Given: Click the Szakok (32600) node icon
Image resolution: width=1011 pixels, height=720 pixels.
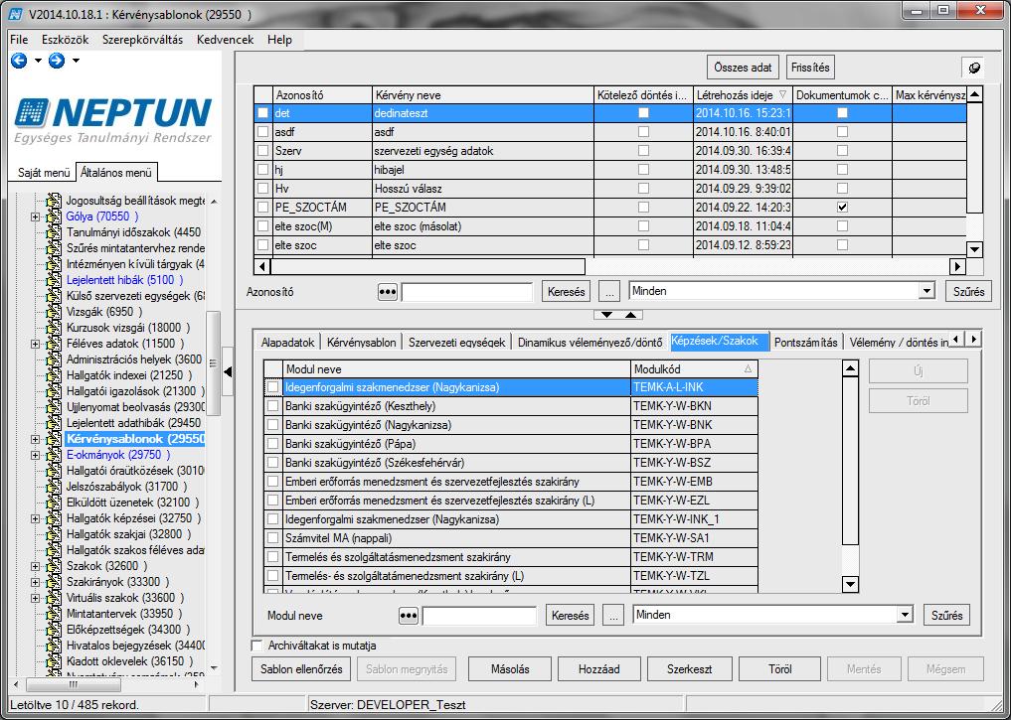Looking at the screenshot, I should 54,566.
